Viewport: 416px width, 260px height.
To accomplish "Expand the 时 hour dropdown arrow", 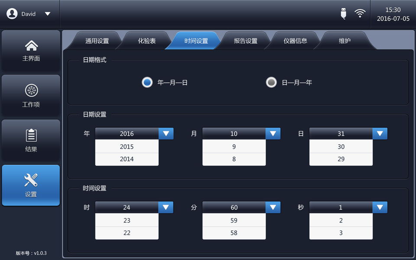I will pos(166,208).
